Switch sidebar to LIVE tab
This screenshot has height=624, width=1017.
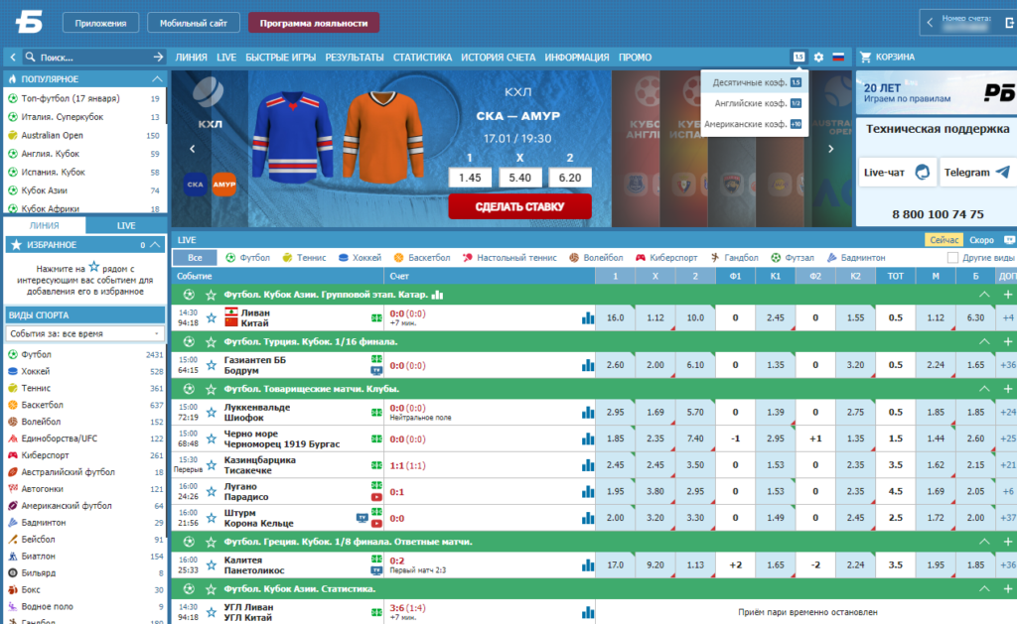[126, 225]
